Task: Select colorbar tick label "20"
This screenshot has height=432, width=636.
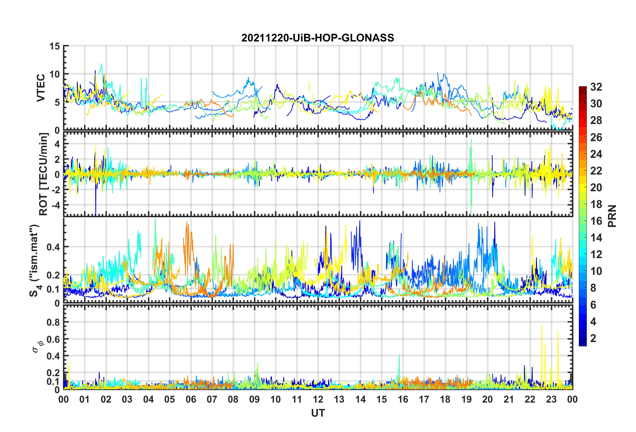Action: [x=596, y=187]
